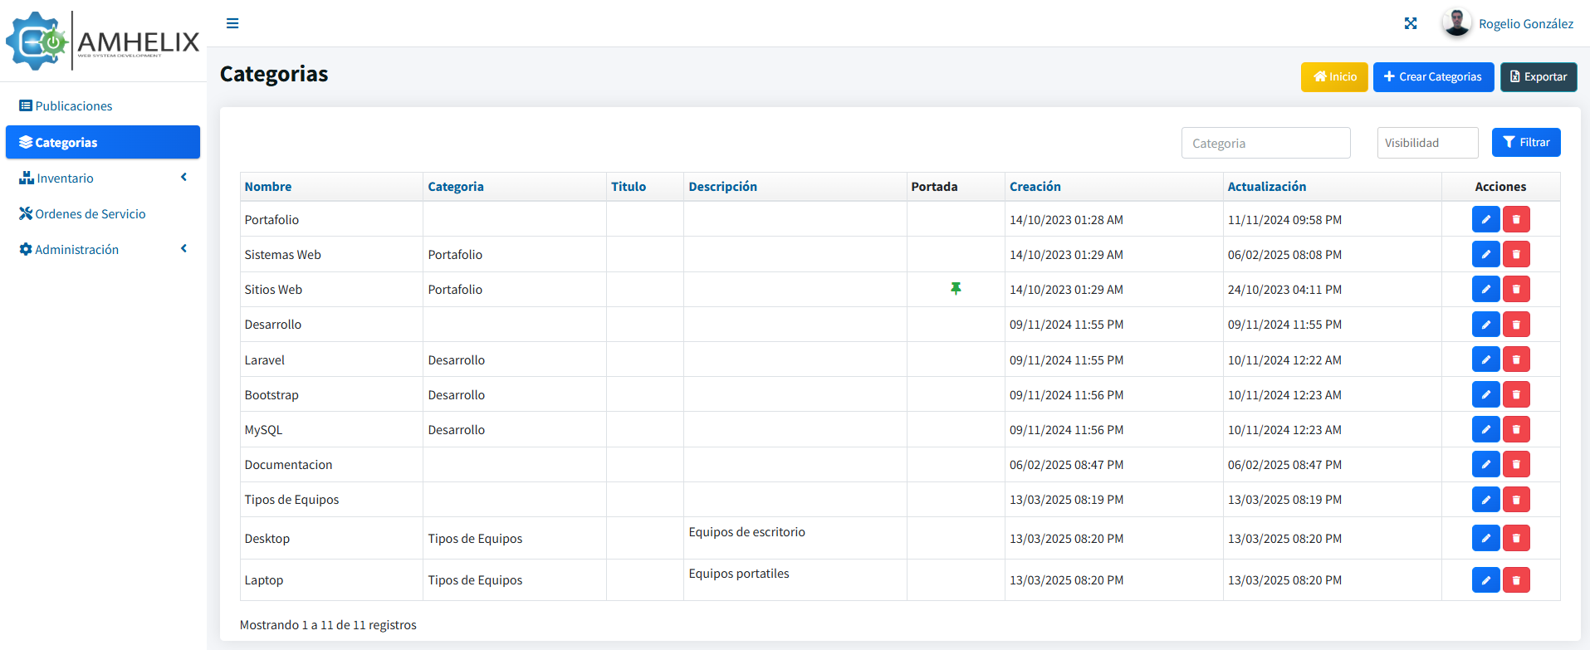Click the green pin icon in Sitios Web row
The height and width of the screenshot is (650, 1590).
(956, 289)
